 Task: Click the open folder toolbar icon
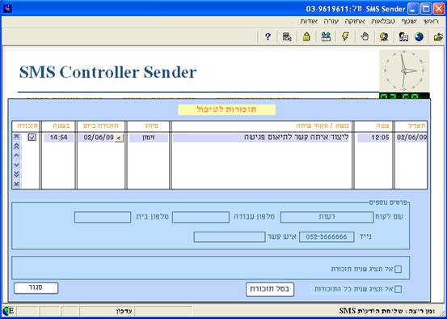[x=438, y=36]
